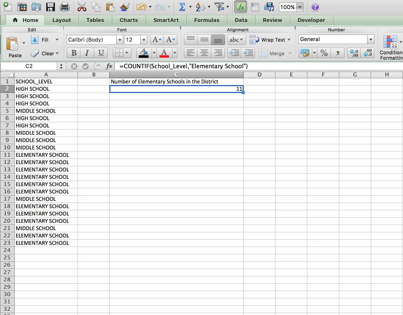Click the Merge button
The height and width of the screenshot is (315, 403).
[x=275, y=53]
